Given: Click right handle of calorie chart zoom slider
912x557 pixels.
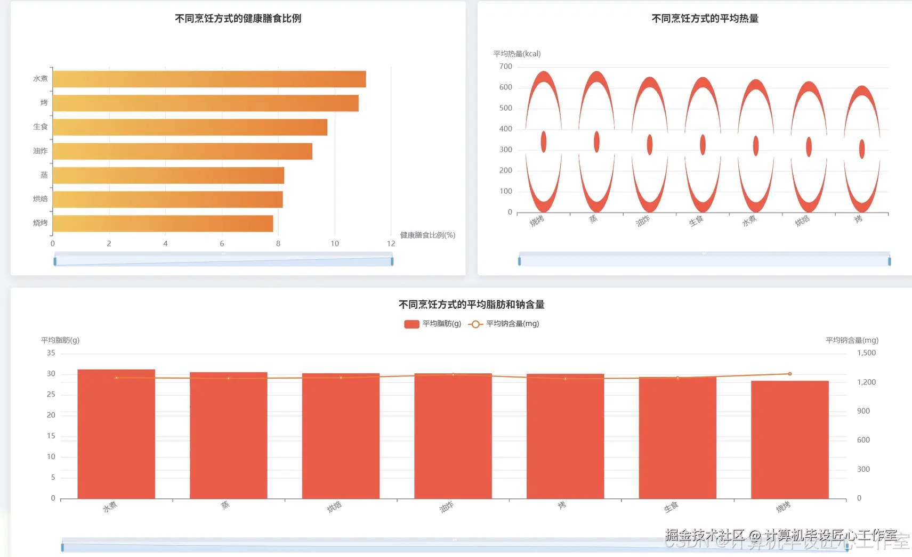Looking at the screenshot, I should pyautogui.click(x=889, y=261).
